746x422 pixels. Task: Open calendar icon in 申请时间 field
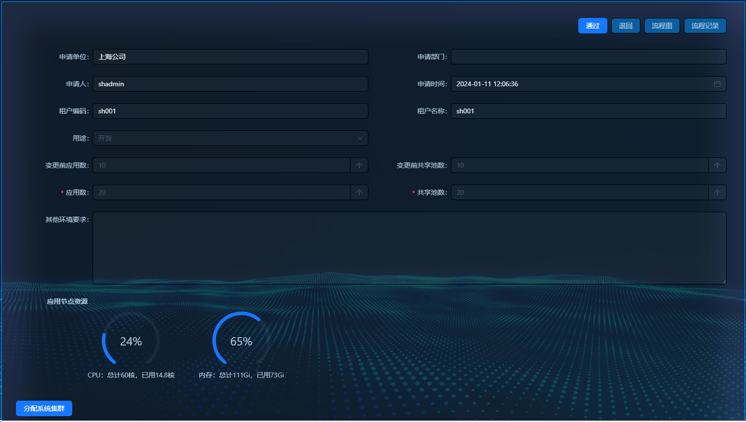(717, 84)
